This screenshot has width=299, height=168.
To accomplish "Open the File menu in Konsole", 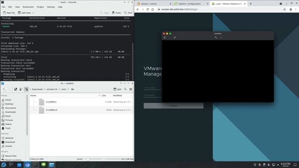I will [x=3, y=7].
